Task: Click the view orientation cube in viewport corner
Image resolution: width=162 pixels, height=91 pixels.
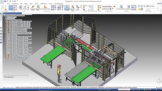Action: (x=159, y=81)
